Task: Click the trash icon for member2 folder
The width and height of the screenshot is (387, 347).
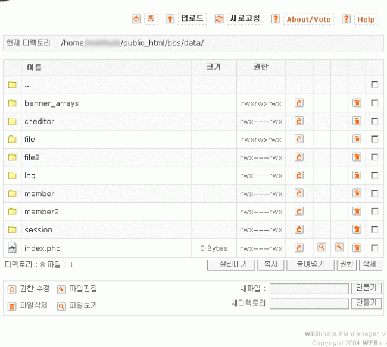Action: [357, 212]
